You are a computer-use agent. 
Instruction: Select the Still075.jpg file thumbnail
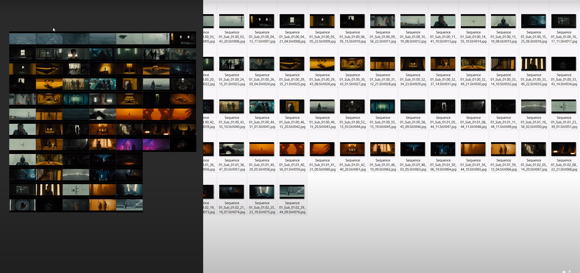coord(262,192)
